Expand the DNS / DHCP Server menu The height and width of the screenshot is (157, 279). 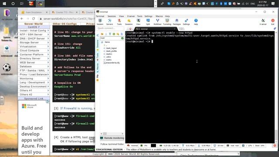coord(34,39)
